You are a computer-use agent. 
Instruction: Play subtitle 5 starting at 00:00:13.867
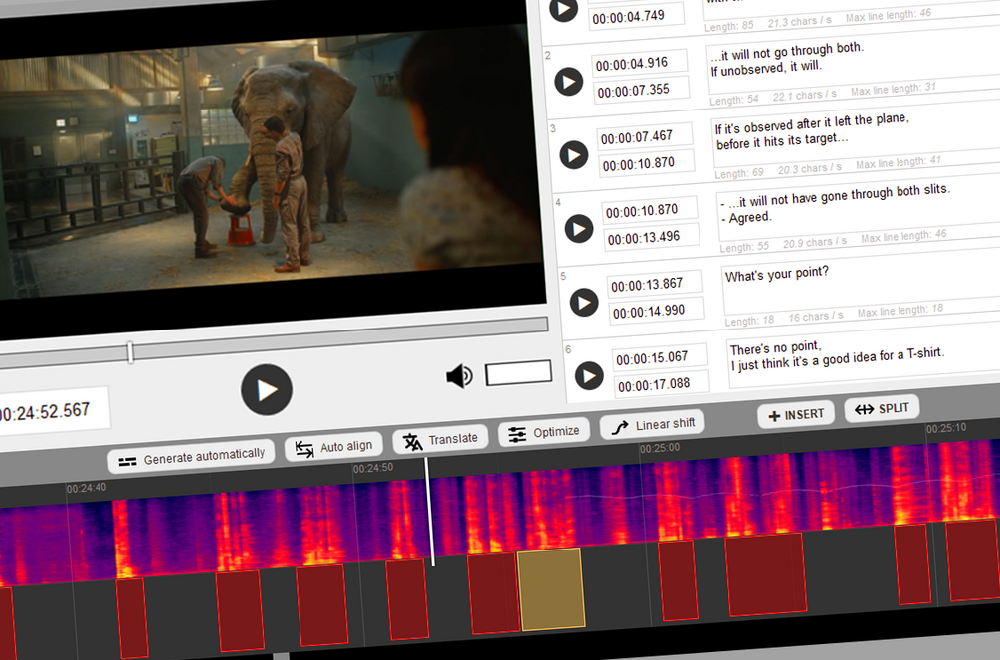click(x=584, y=303)
